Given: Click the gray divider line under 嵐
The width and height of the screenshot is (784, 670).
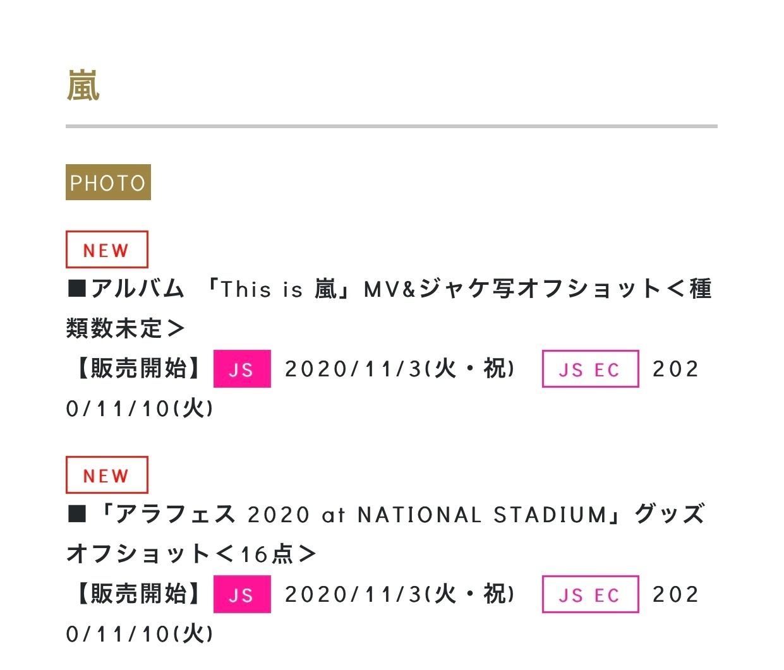Looking at the screenshot, I should click(x=392, y=126).
